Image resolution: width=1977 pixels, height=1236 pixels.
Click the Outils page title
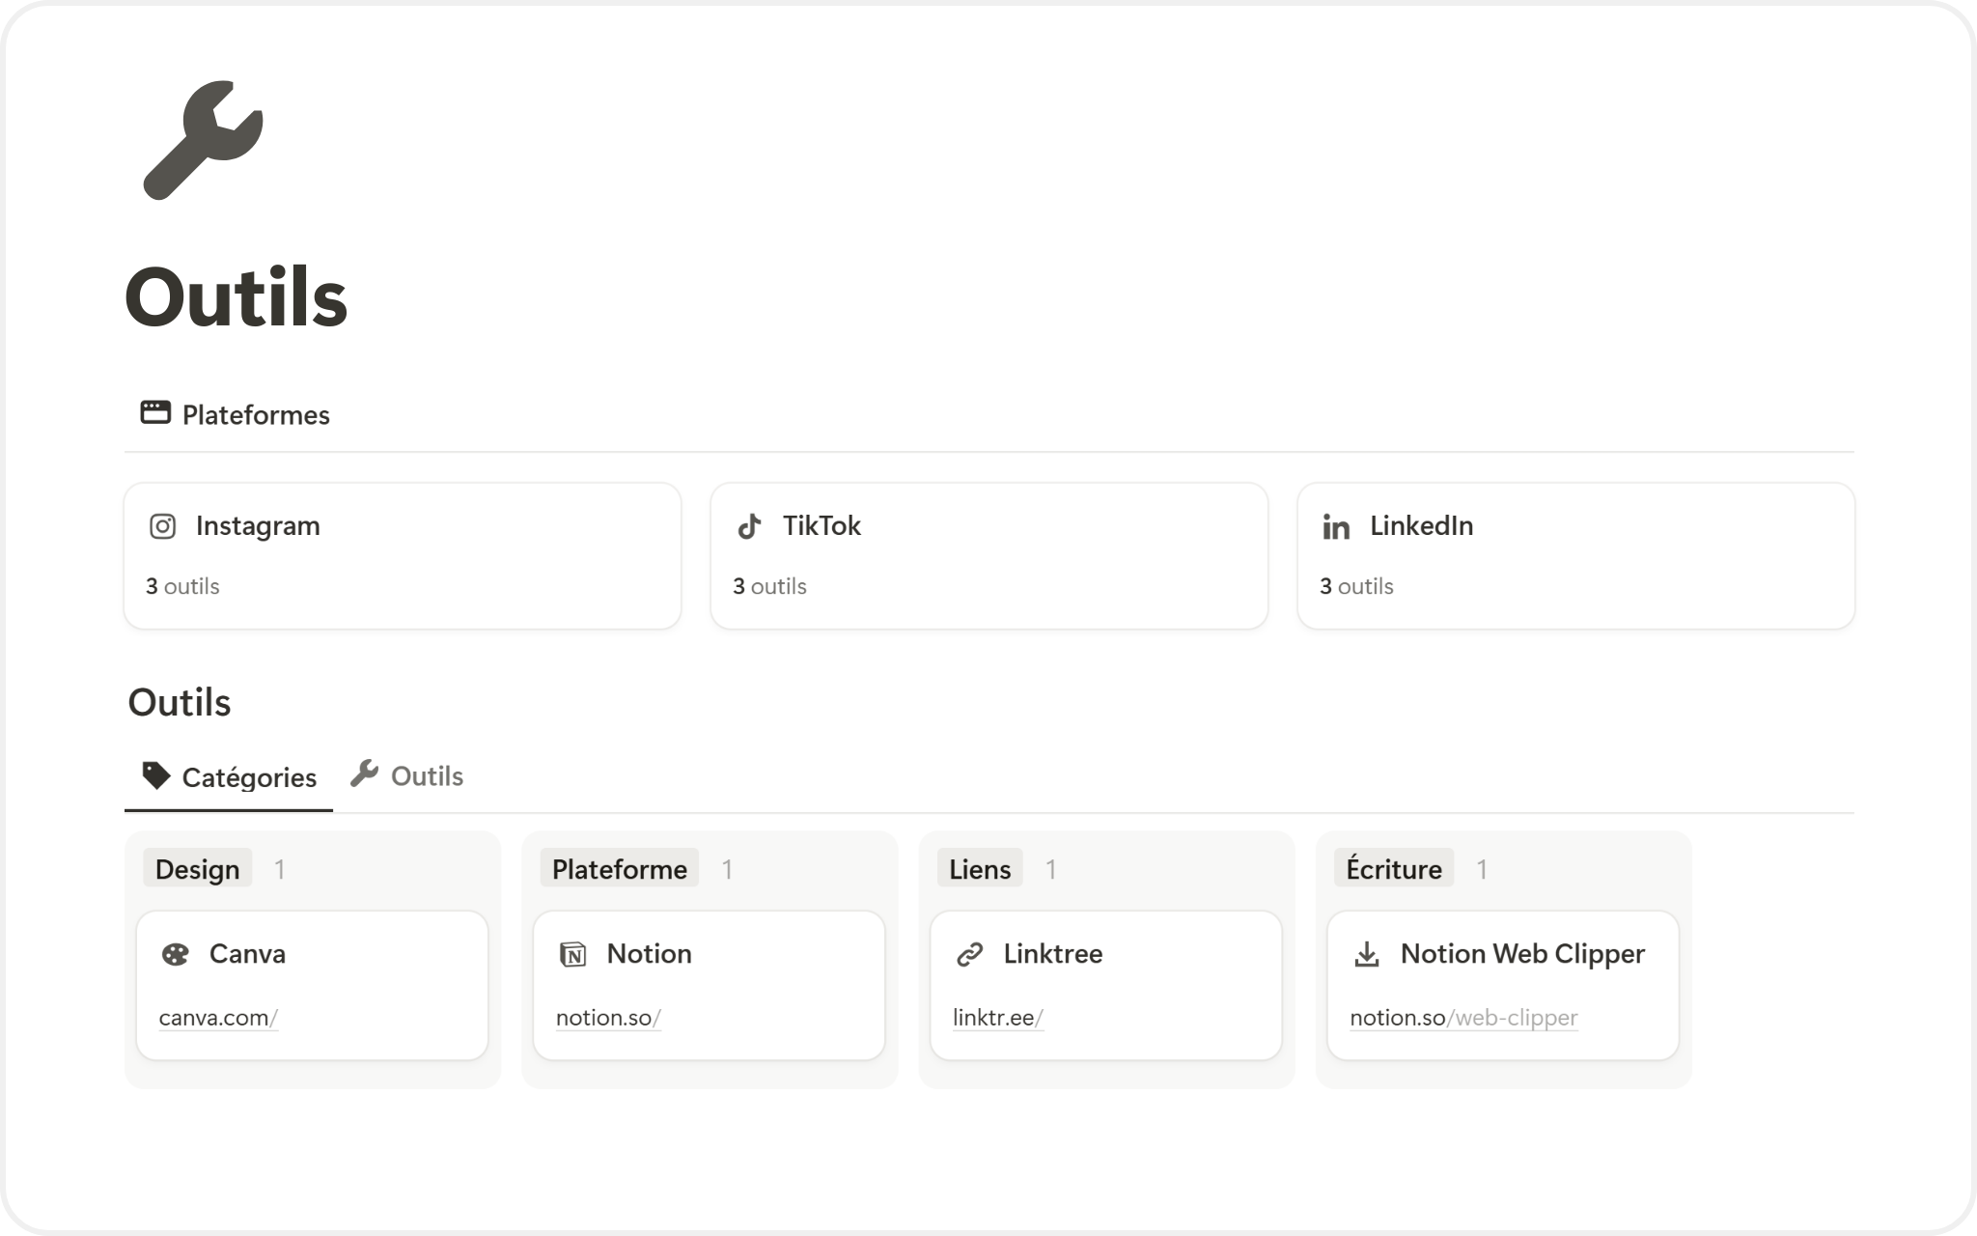(237, 297)
